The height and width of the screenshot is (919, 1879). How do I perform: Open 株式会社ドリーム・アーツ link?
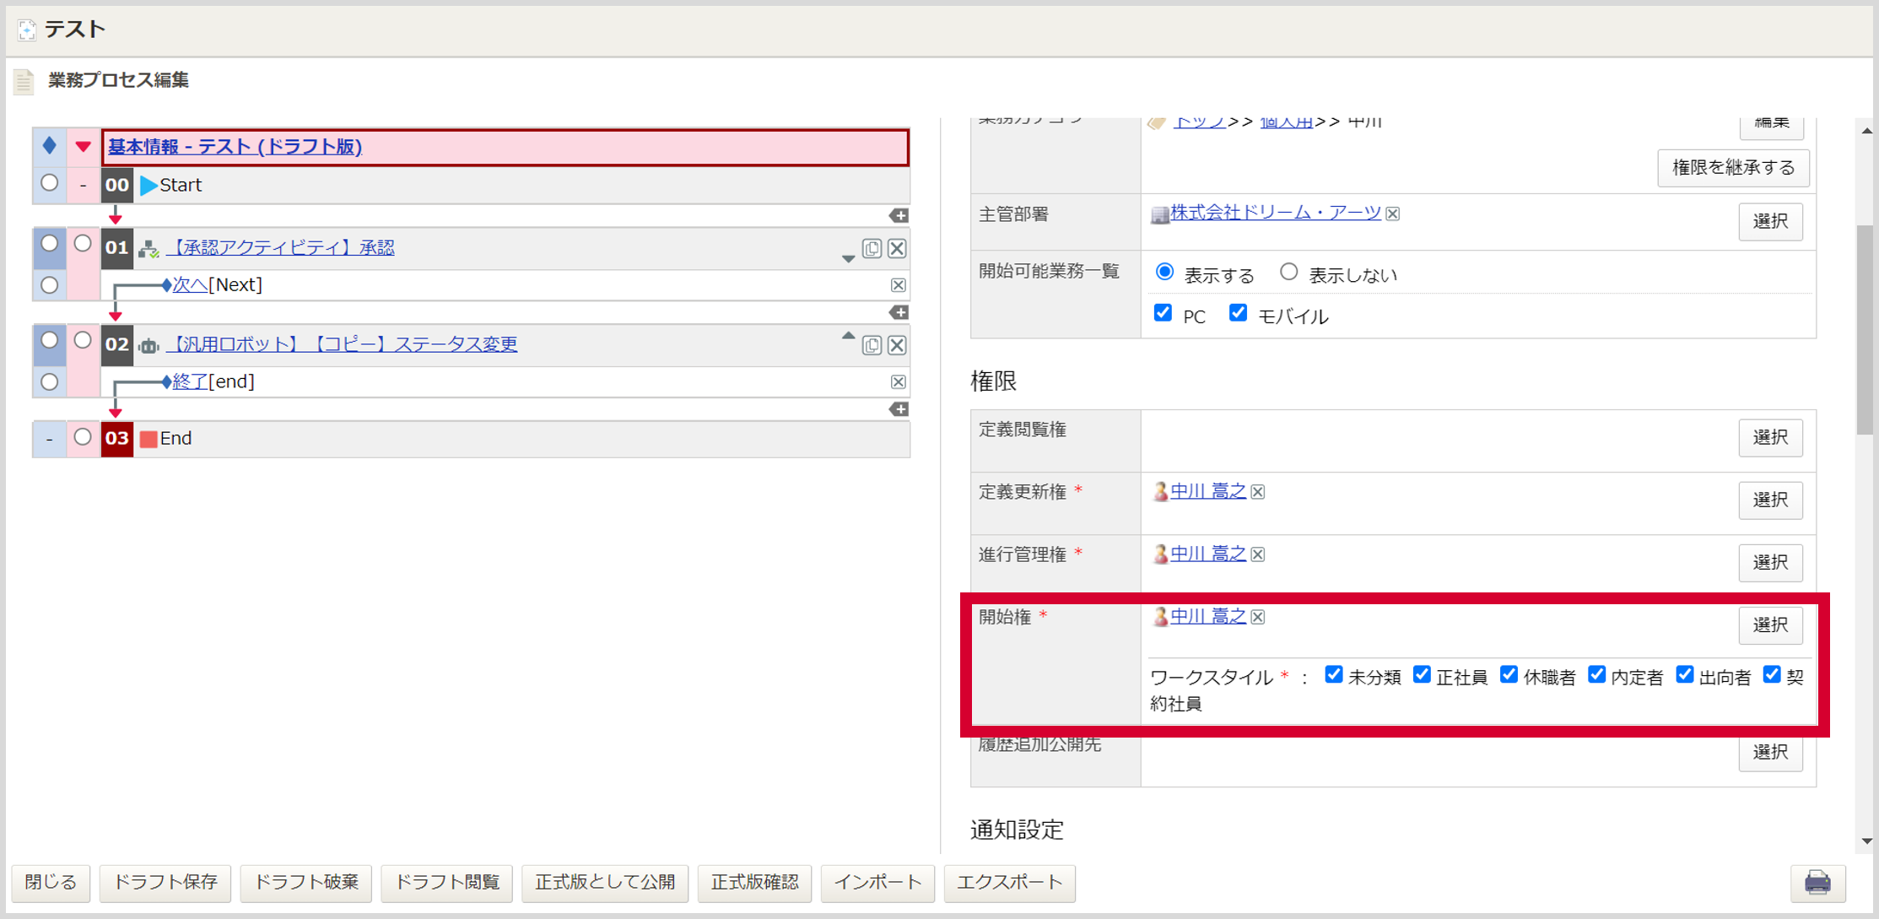click(1275, 214)
